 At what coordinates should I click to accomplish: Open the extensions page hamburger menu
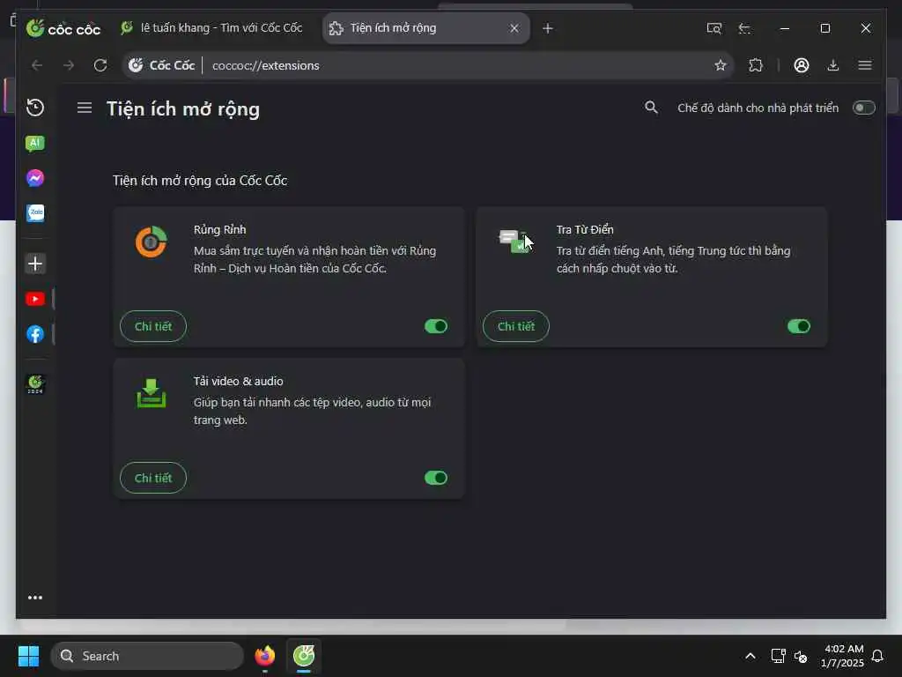click(x=85, y=108)
